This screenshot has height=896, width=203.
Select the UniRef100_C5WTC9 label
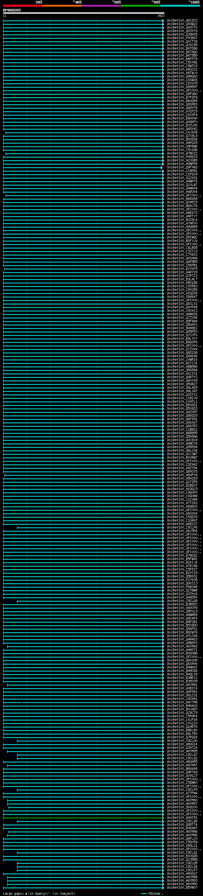(x=182, y=66)
